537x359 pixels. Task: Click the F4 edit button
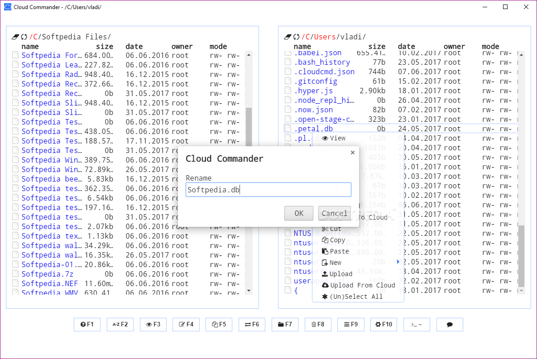click(186, 325)
